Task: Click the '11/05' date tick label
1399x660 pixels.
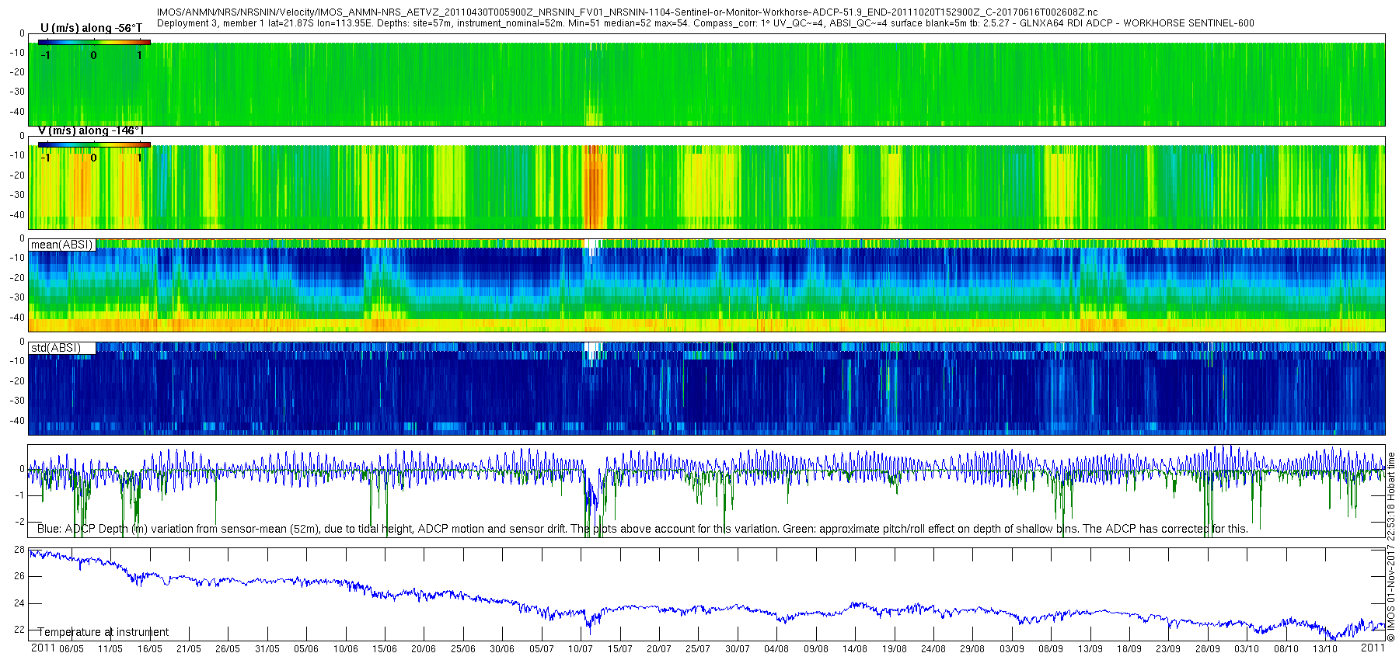Action: (110, 649)
